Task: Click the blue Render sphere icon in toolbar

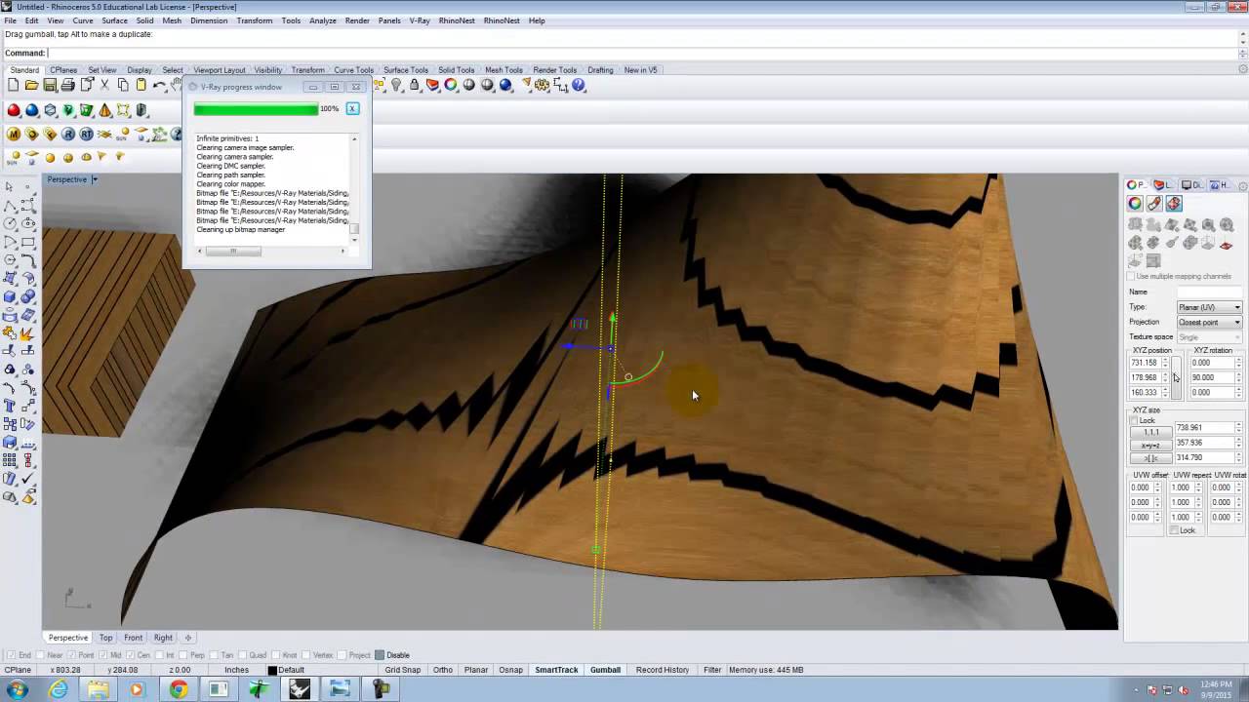Action: tap(505, 86)
